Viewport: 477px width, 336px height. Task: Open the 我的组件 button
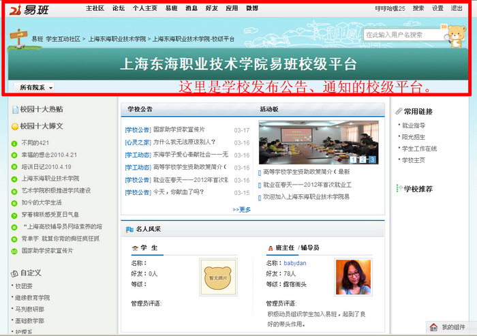coord(451,327)
